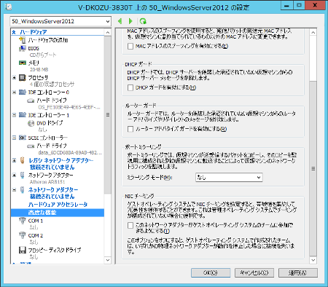Select the DVD ドライブ item
The width and height of the screenshot is (328, 287).
tap(50, 123)
